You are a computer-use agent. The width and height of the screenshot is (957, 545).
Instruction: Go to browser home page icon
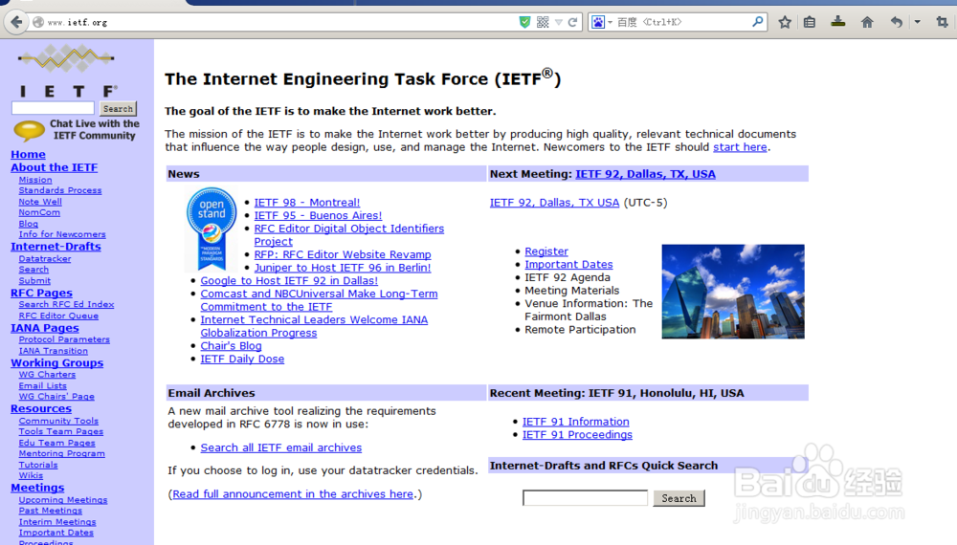[x=867, y=23]
